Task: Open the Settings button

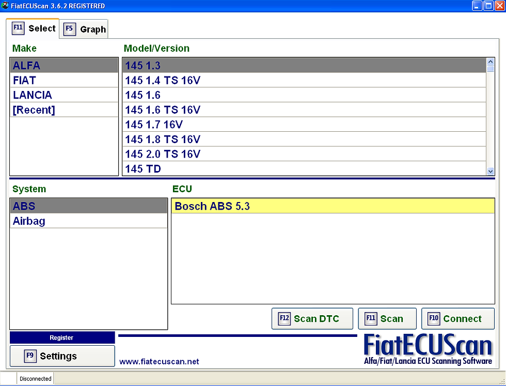Action: click(x=62, y=356)
